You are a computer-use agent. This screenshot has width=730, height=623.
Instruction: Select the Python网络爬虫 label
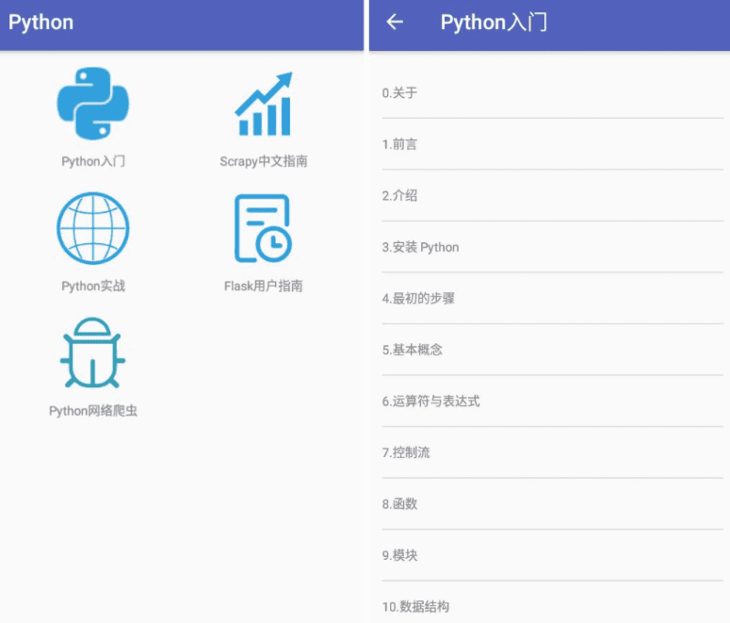(x=93, y=411)
